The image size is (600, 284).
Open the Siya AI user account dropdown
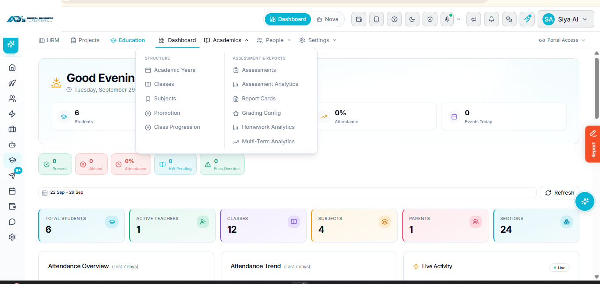tap(566, 19)
